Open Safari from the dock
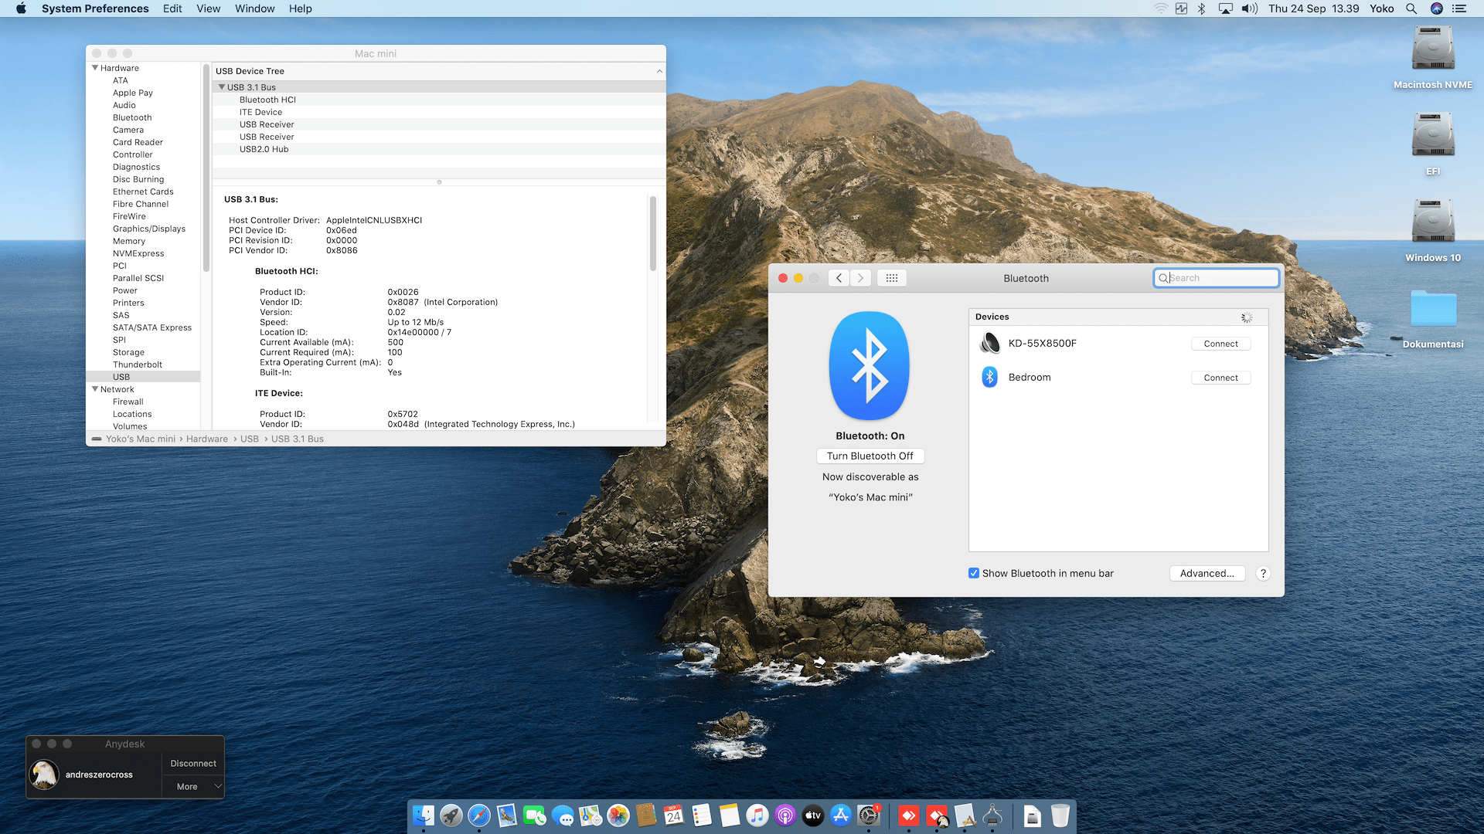 click(479, 815)
